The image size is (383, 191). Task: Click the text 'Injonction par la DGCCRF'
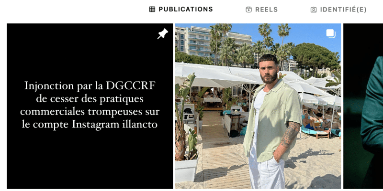90,86
